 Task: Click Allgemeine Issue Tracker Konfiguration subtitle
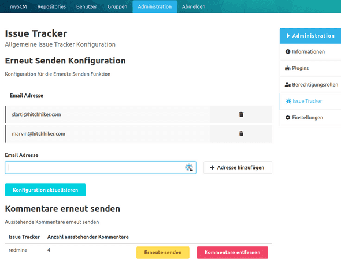click(60, 44)
